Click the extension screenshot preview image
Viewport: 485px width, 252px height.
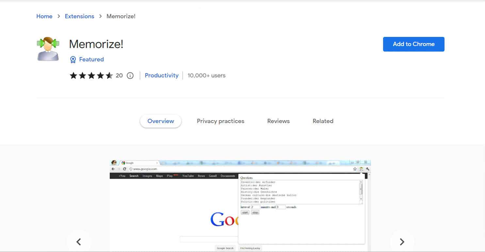240,206
